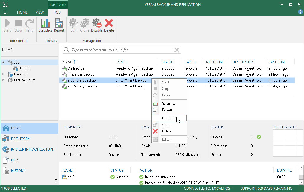Sort by the NEXT RUN column header

(214, 62)
